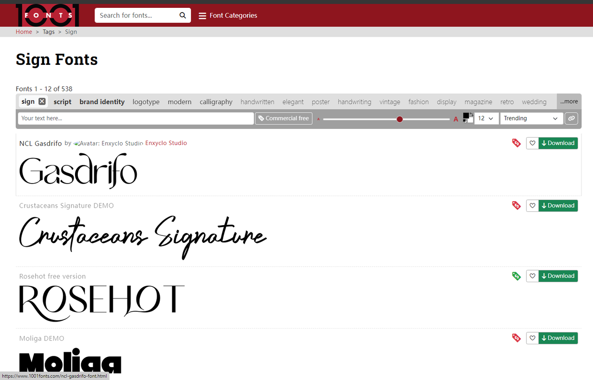Favorite Rosehot free version with heart
Image resolution: width=593 pixels, height=380 pixels.
coord(532,276)
